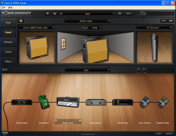Open the 4x12 1968 Green 25s cabinet dropdown
Viewport: 176px width, 136px height.
(x=37, y=27)
